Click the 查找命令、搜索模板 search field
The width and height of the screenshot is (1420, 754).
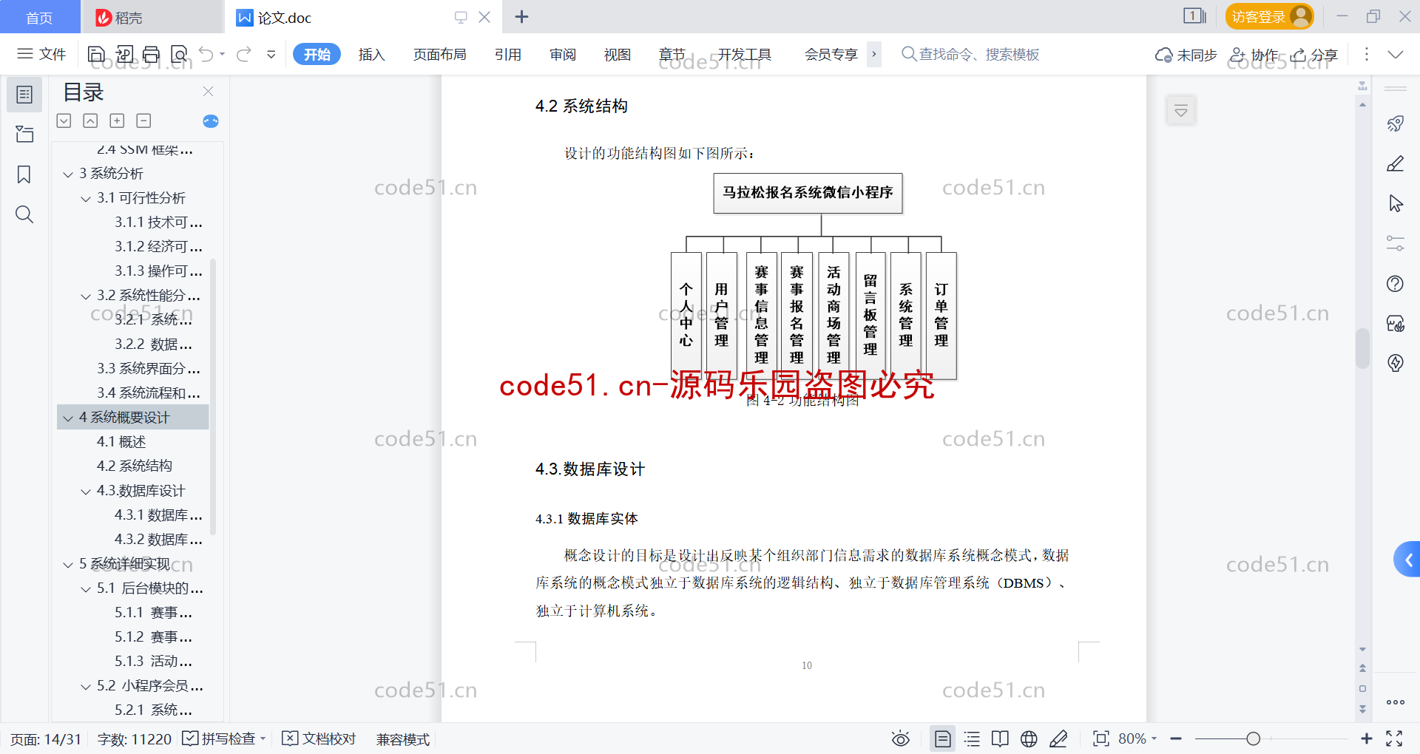coord(970,54)
